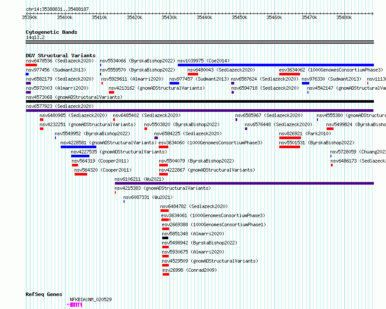Click the RefSeq Genes track title
The height and width of the screenshot is (309, 386).
coord(44,294)
